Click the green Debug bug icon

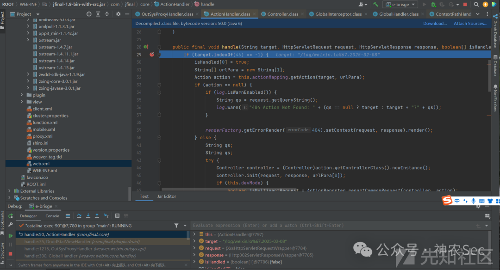pos(433,4)
